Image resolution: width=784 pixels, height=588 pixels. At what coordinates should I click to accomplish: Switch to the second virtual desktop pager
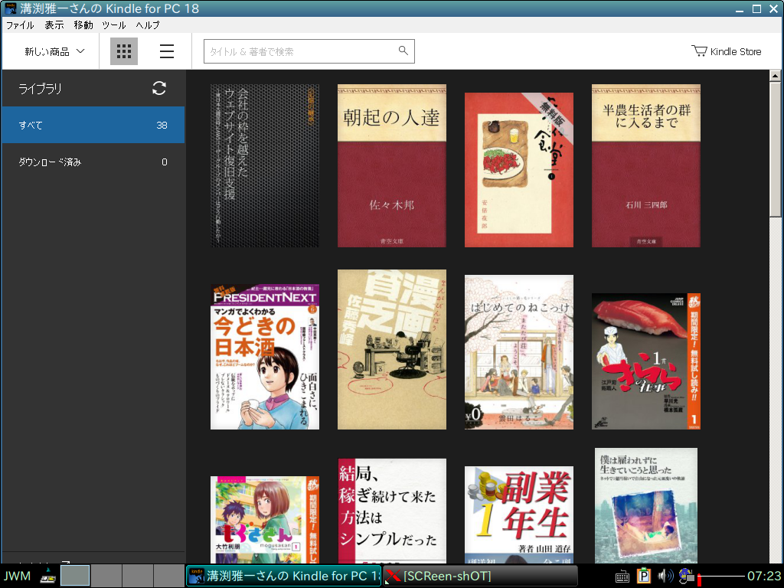tap(106, 576)
